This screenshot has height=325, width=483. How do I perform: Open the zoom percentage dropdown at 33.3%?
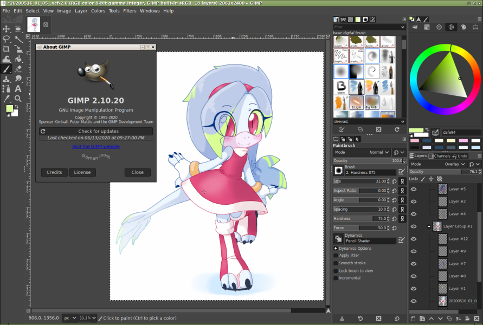pos(94,318)
